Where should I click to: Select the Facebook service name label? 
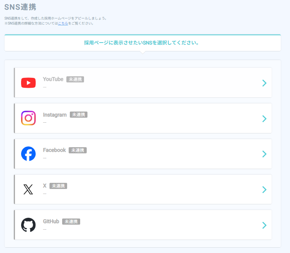click(x=54, y=150)
